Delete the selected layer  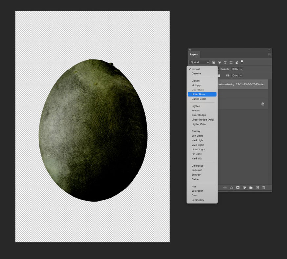coord(264,187)
